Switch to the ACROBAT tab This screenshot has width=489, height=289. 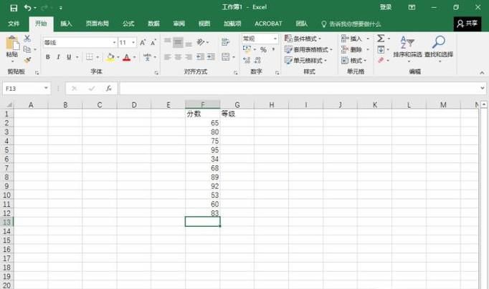pos(268,24)
